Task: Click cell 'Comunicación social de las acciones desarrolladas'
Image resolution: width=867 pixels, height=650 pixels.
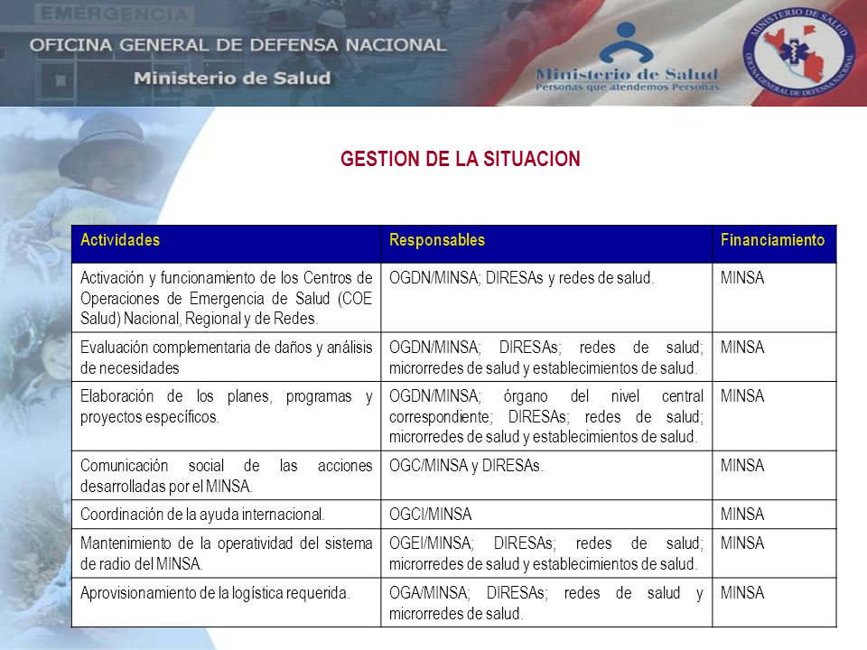Action: pos(226,476)
